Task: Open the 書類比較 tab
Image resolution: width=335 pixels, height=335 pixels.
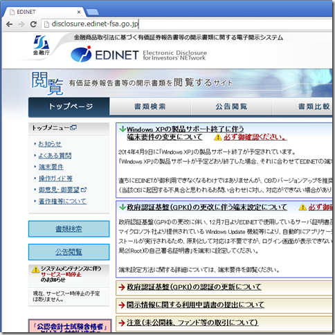Action: (303, 107)
